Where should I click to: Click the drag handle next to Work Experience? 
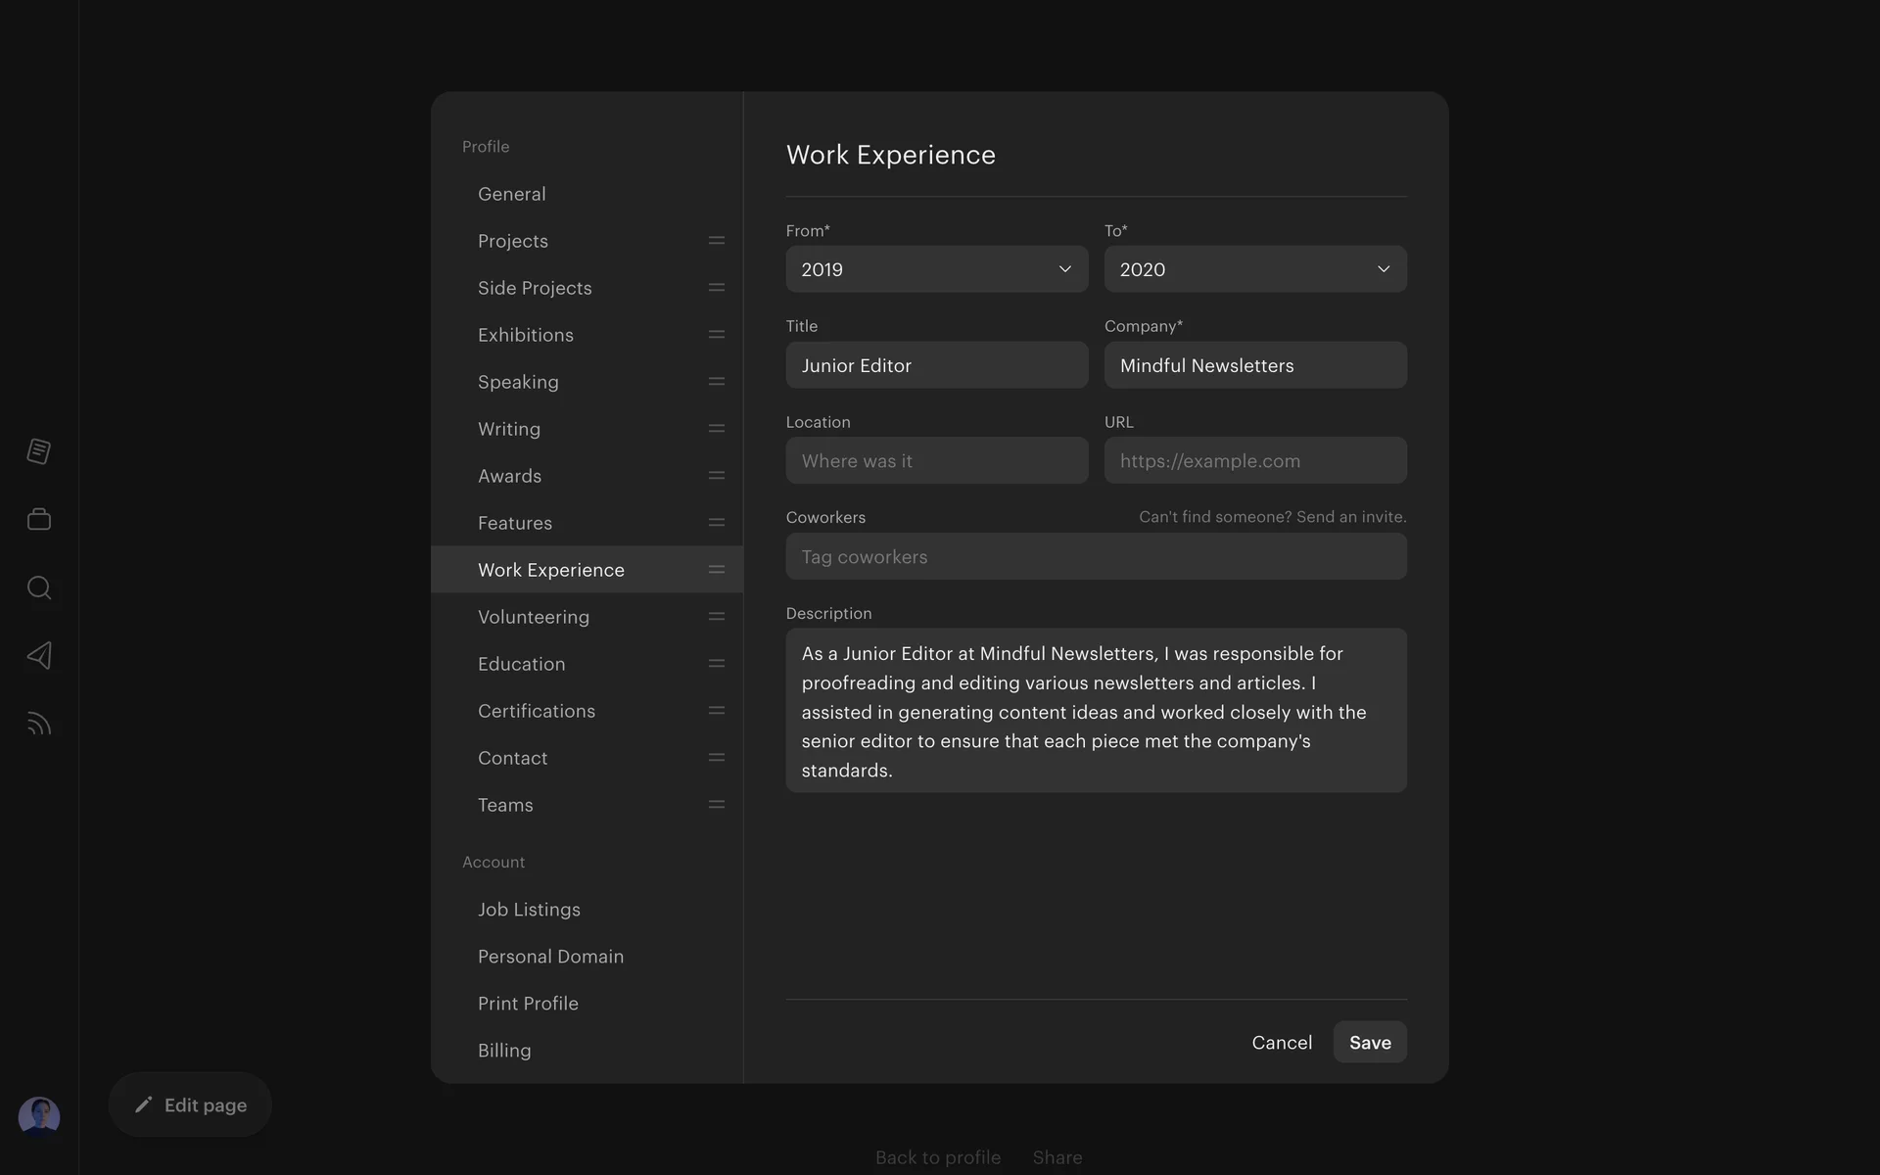717,570
